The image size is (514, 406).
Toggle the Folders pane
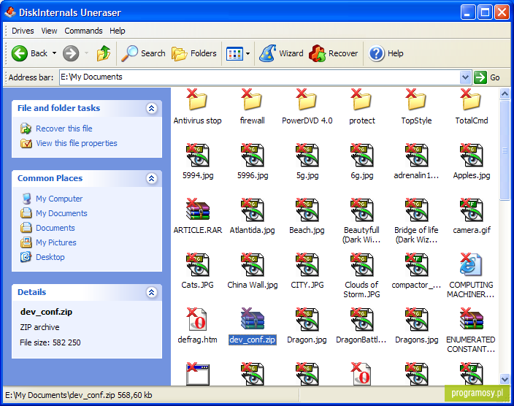[194, 53]
